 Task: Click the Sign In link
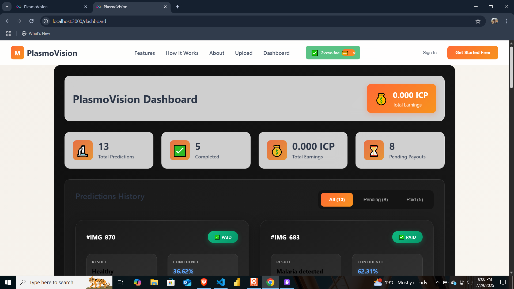pyautogui.click(x=429, y=53)
